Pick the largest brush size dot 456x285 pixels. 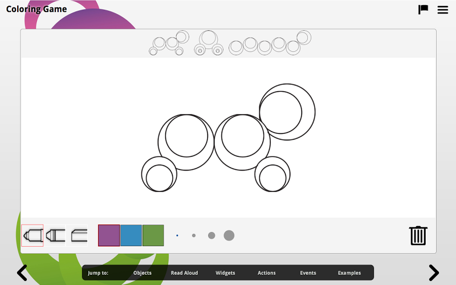click(229, 235)
